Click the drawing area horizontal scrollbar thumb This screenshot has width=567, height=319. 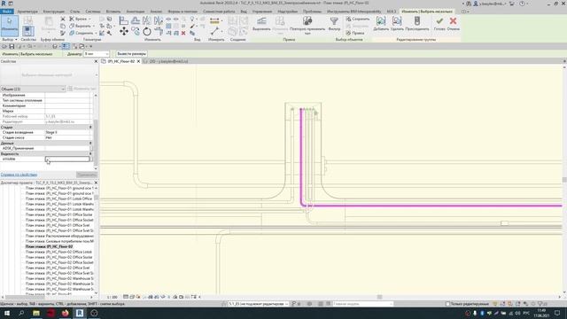coord(379,297)
